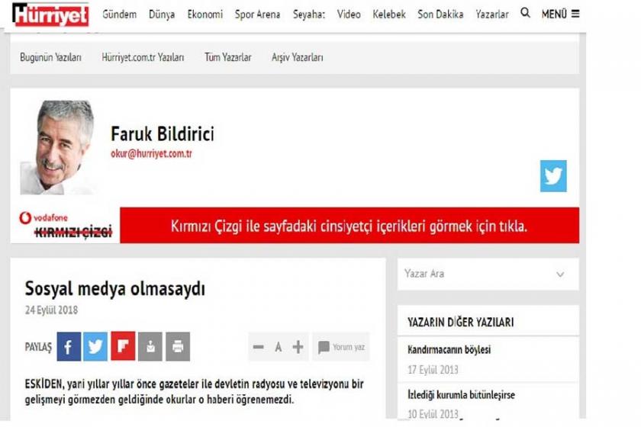This screenshot has height=427, width=641.
Task: Click the gray download share icon
Action: pyautogui.click(x=150, y=346)
